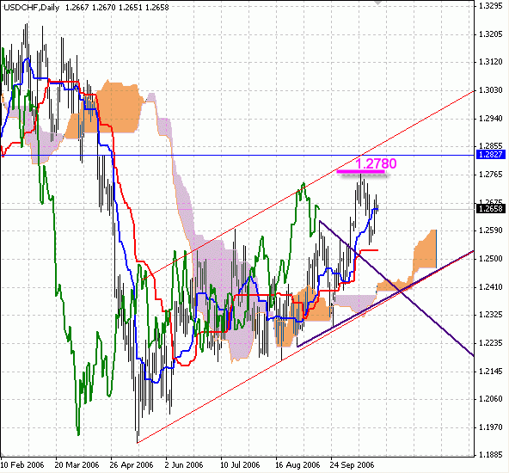The image size is (509, 473).
Task: Click the 26 Apr 2006 date label
Action: (132, 465)
